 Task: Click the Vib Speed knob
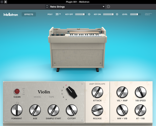pos(140,92)
